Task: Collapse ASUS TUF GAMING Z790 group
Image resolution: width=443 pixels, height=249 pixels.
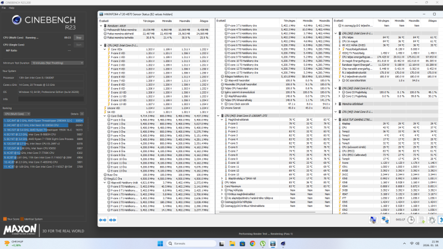Action: (x=336, y=120)
